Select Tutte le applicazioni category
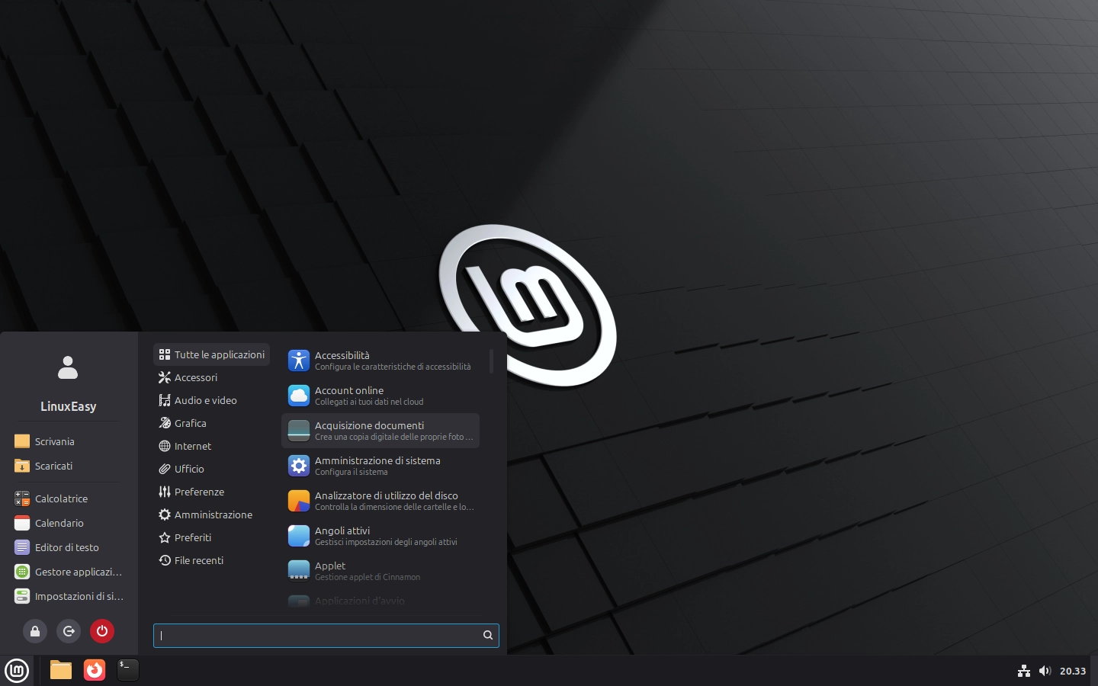The width and height of the screenshot is (1098, 686). click(212, 354)
